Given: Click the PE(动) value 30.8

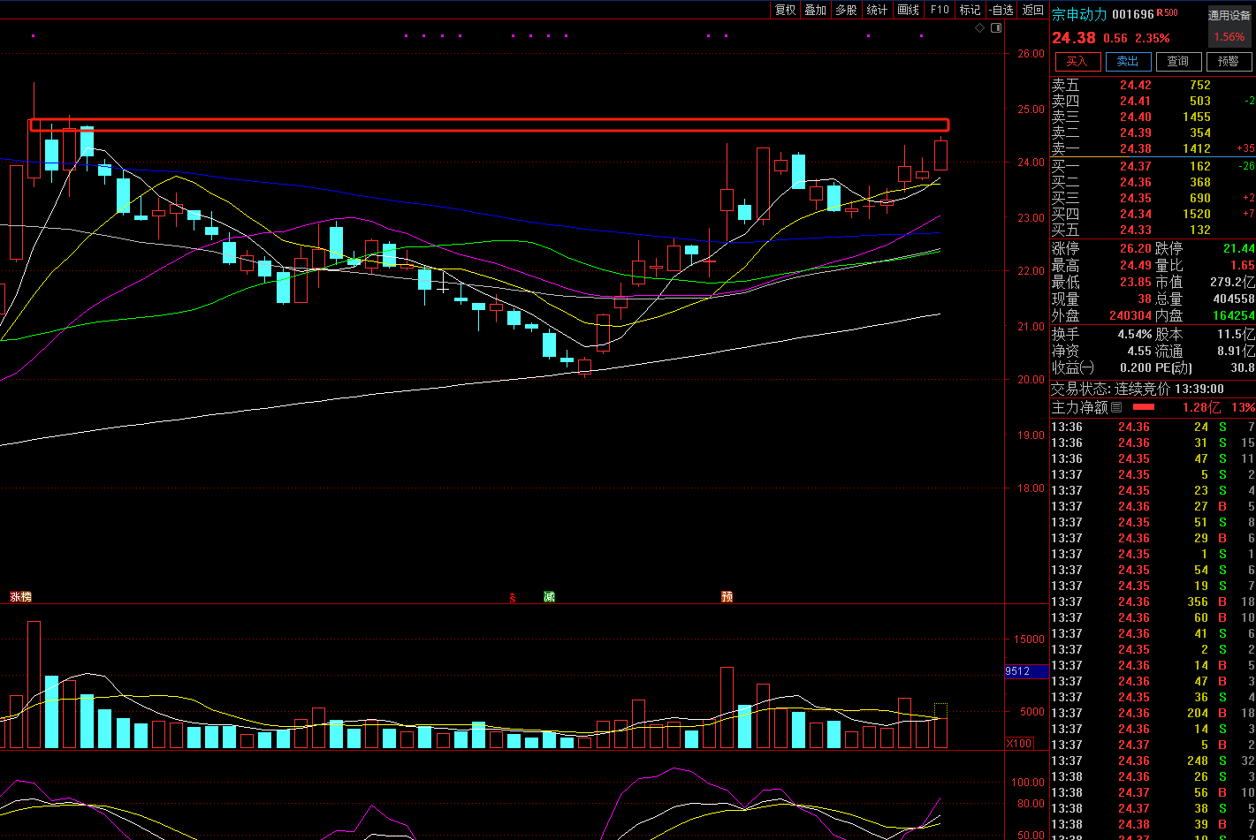Looking at the screenshot, I should [x=1242, y=367].
